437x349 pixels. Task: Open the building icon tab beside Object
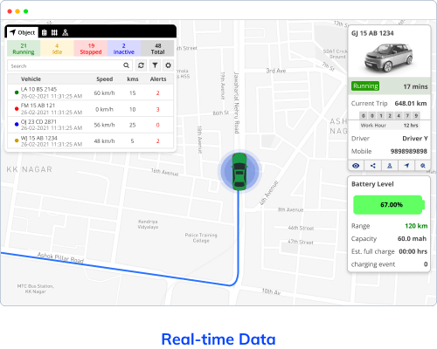pos(45,32)
